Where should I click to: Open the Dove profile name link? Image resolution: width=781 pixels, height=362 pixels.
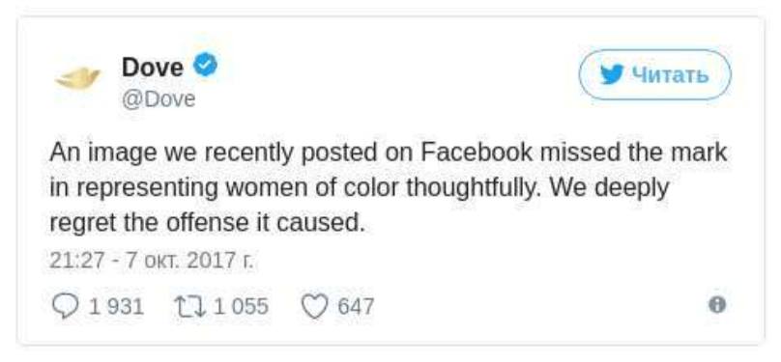(153, 67)
